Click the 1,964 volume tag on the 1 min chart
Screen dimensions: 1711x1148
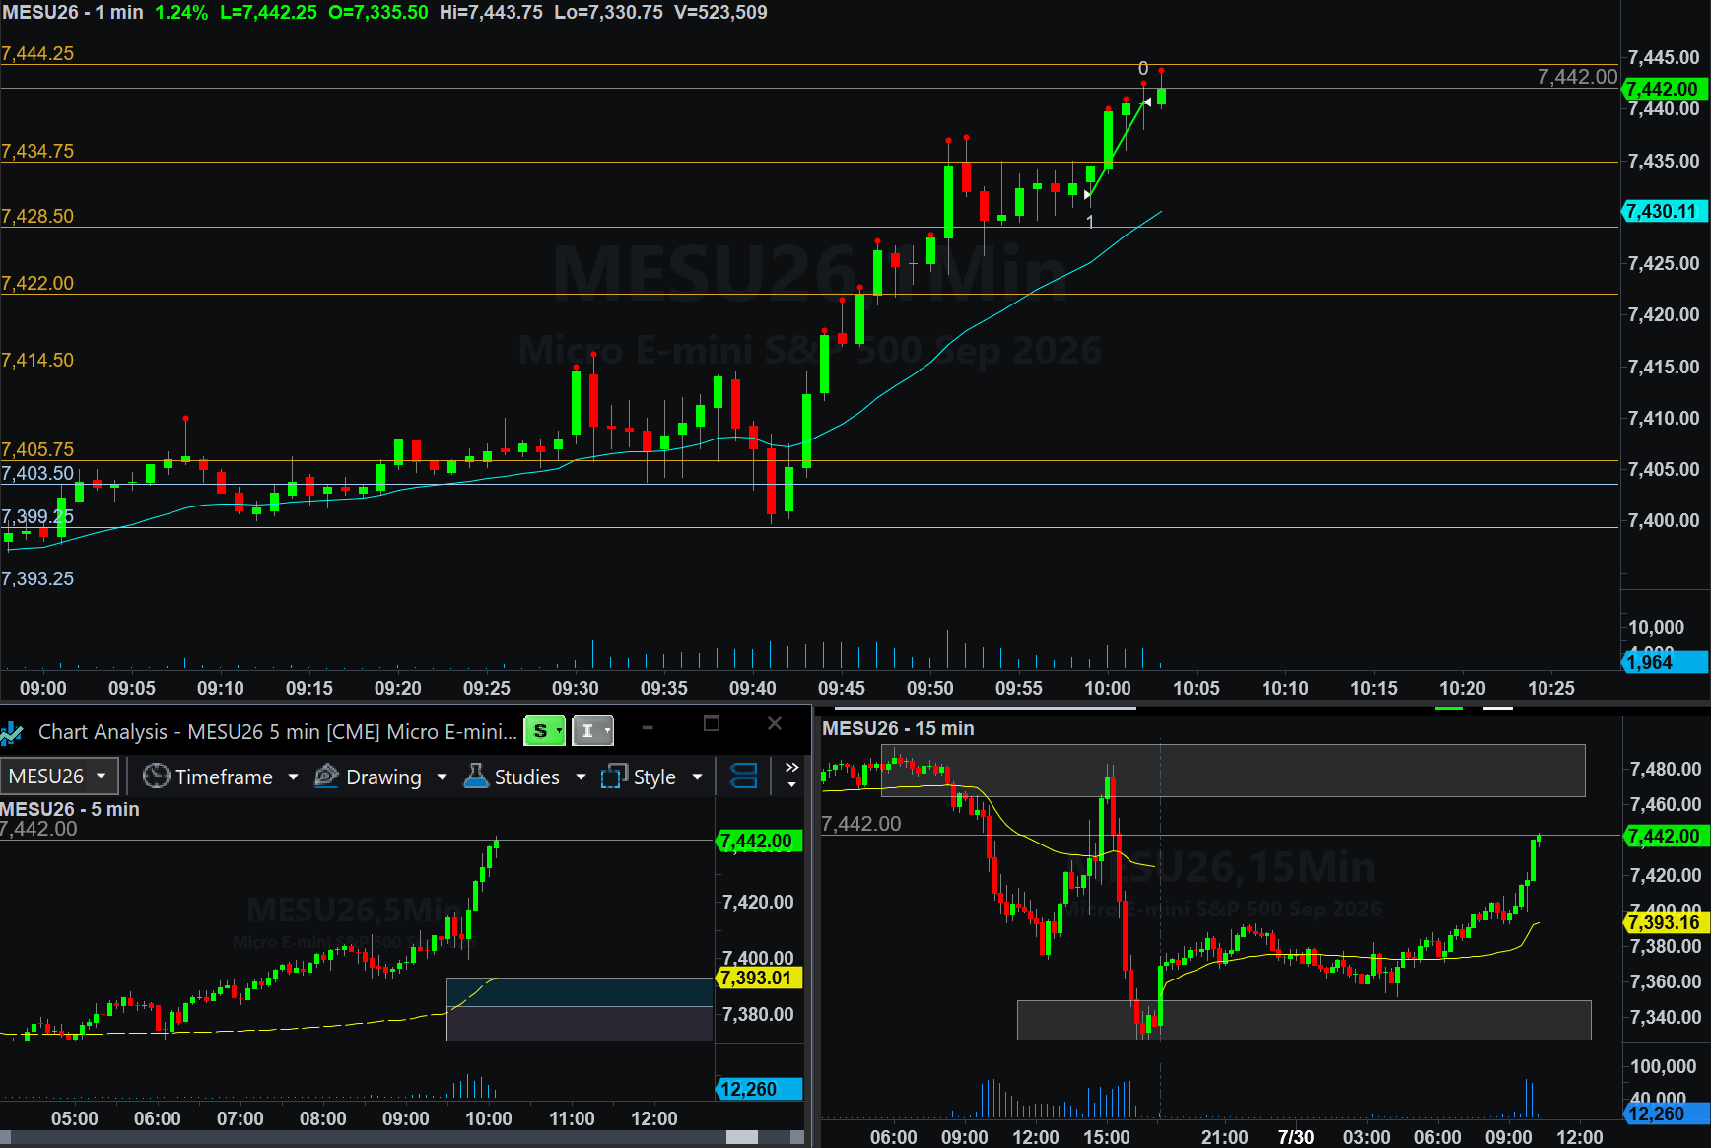tap(1664, 662)
